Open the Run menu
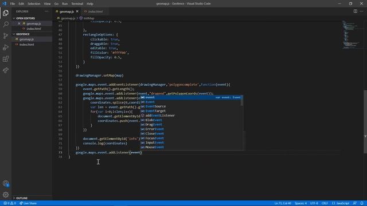The height and width of the screenshot is (206, 367). click(x=65, y=4)
